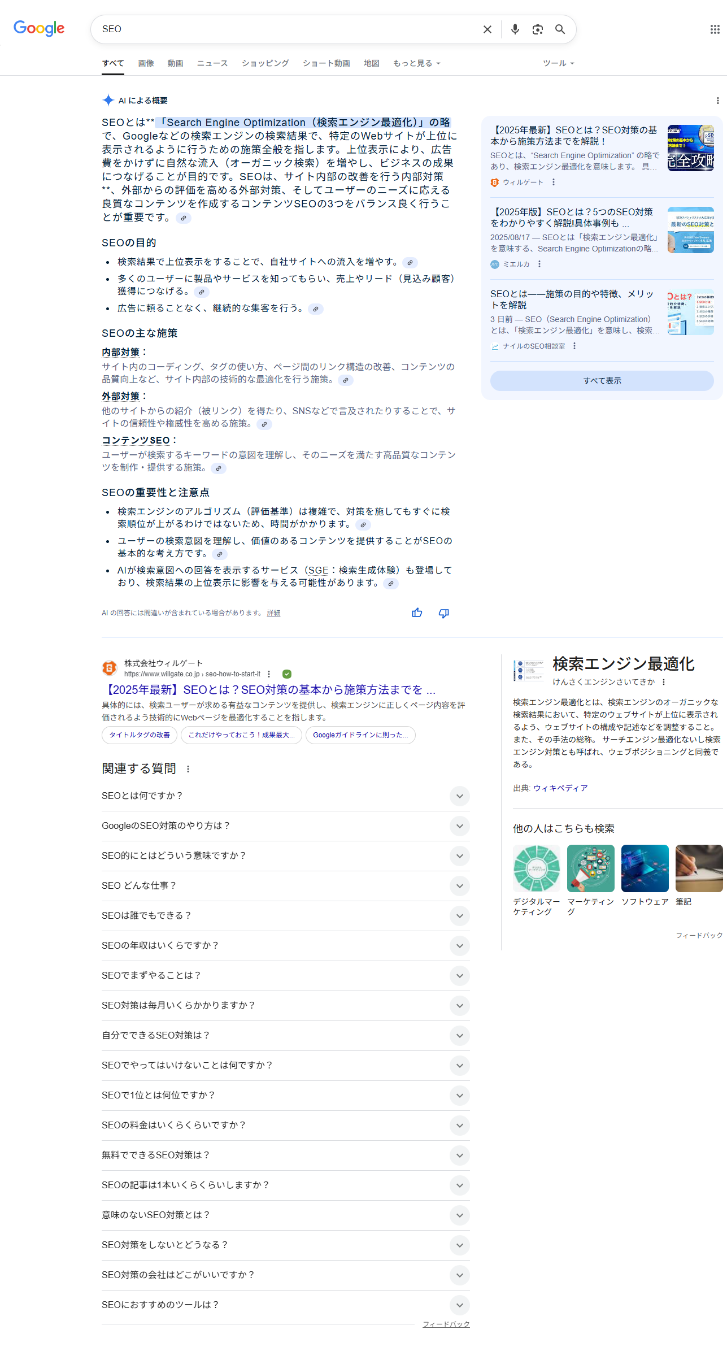Switch to the ショッピング tab

click(265, 63)
